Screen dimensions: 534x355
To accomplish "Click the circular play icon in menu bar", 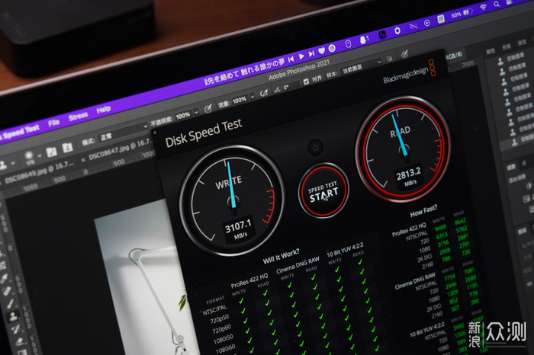I will (x=426, y=23).
